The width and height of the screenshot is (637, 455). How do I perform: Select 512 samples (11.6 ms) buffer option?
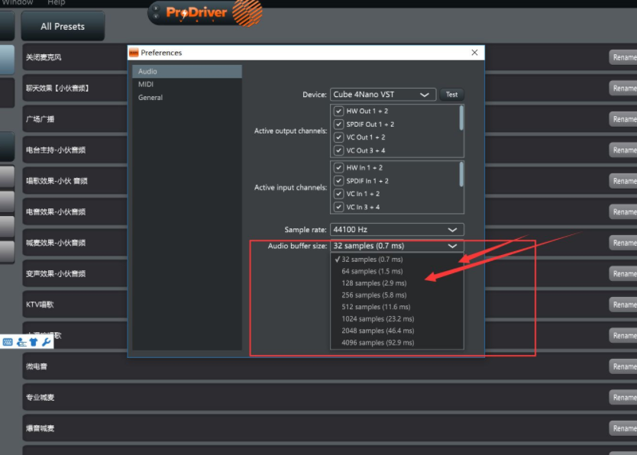(x=397, y=307)
